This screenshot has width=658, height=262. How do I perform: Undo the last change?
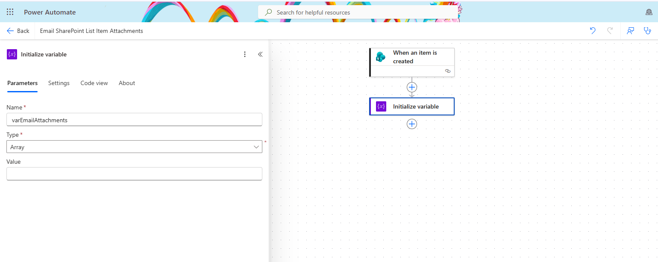[x=593, y=31]
